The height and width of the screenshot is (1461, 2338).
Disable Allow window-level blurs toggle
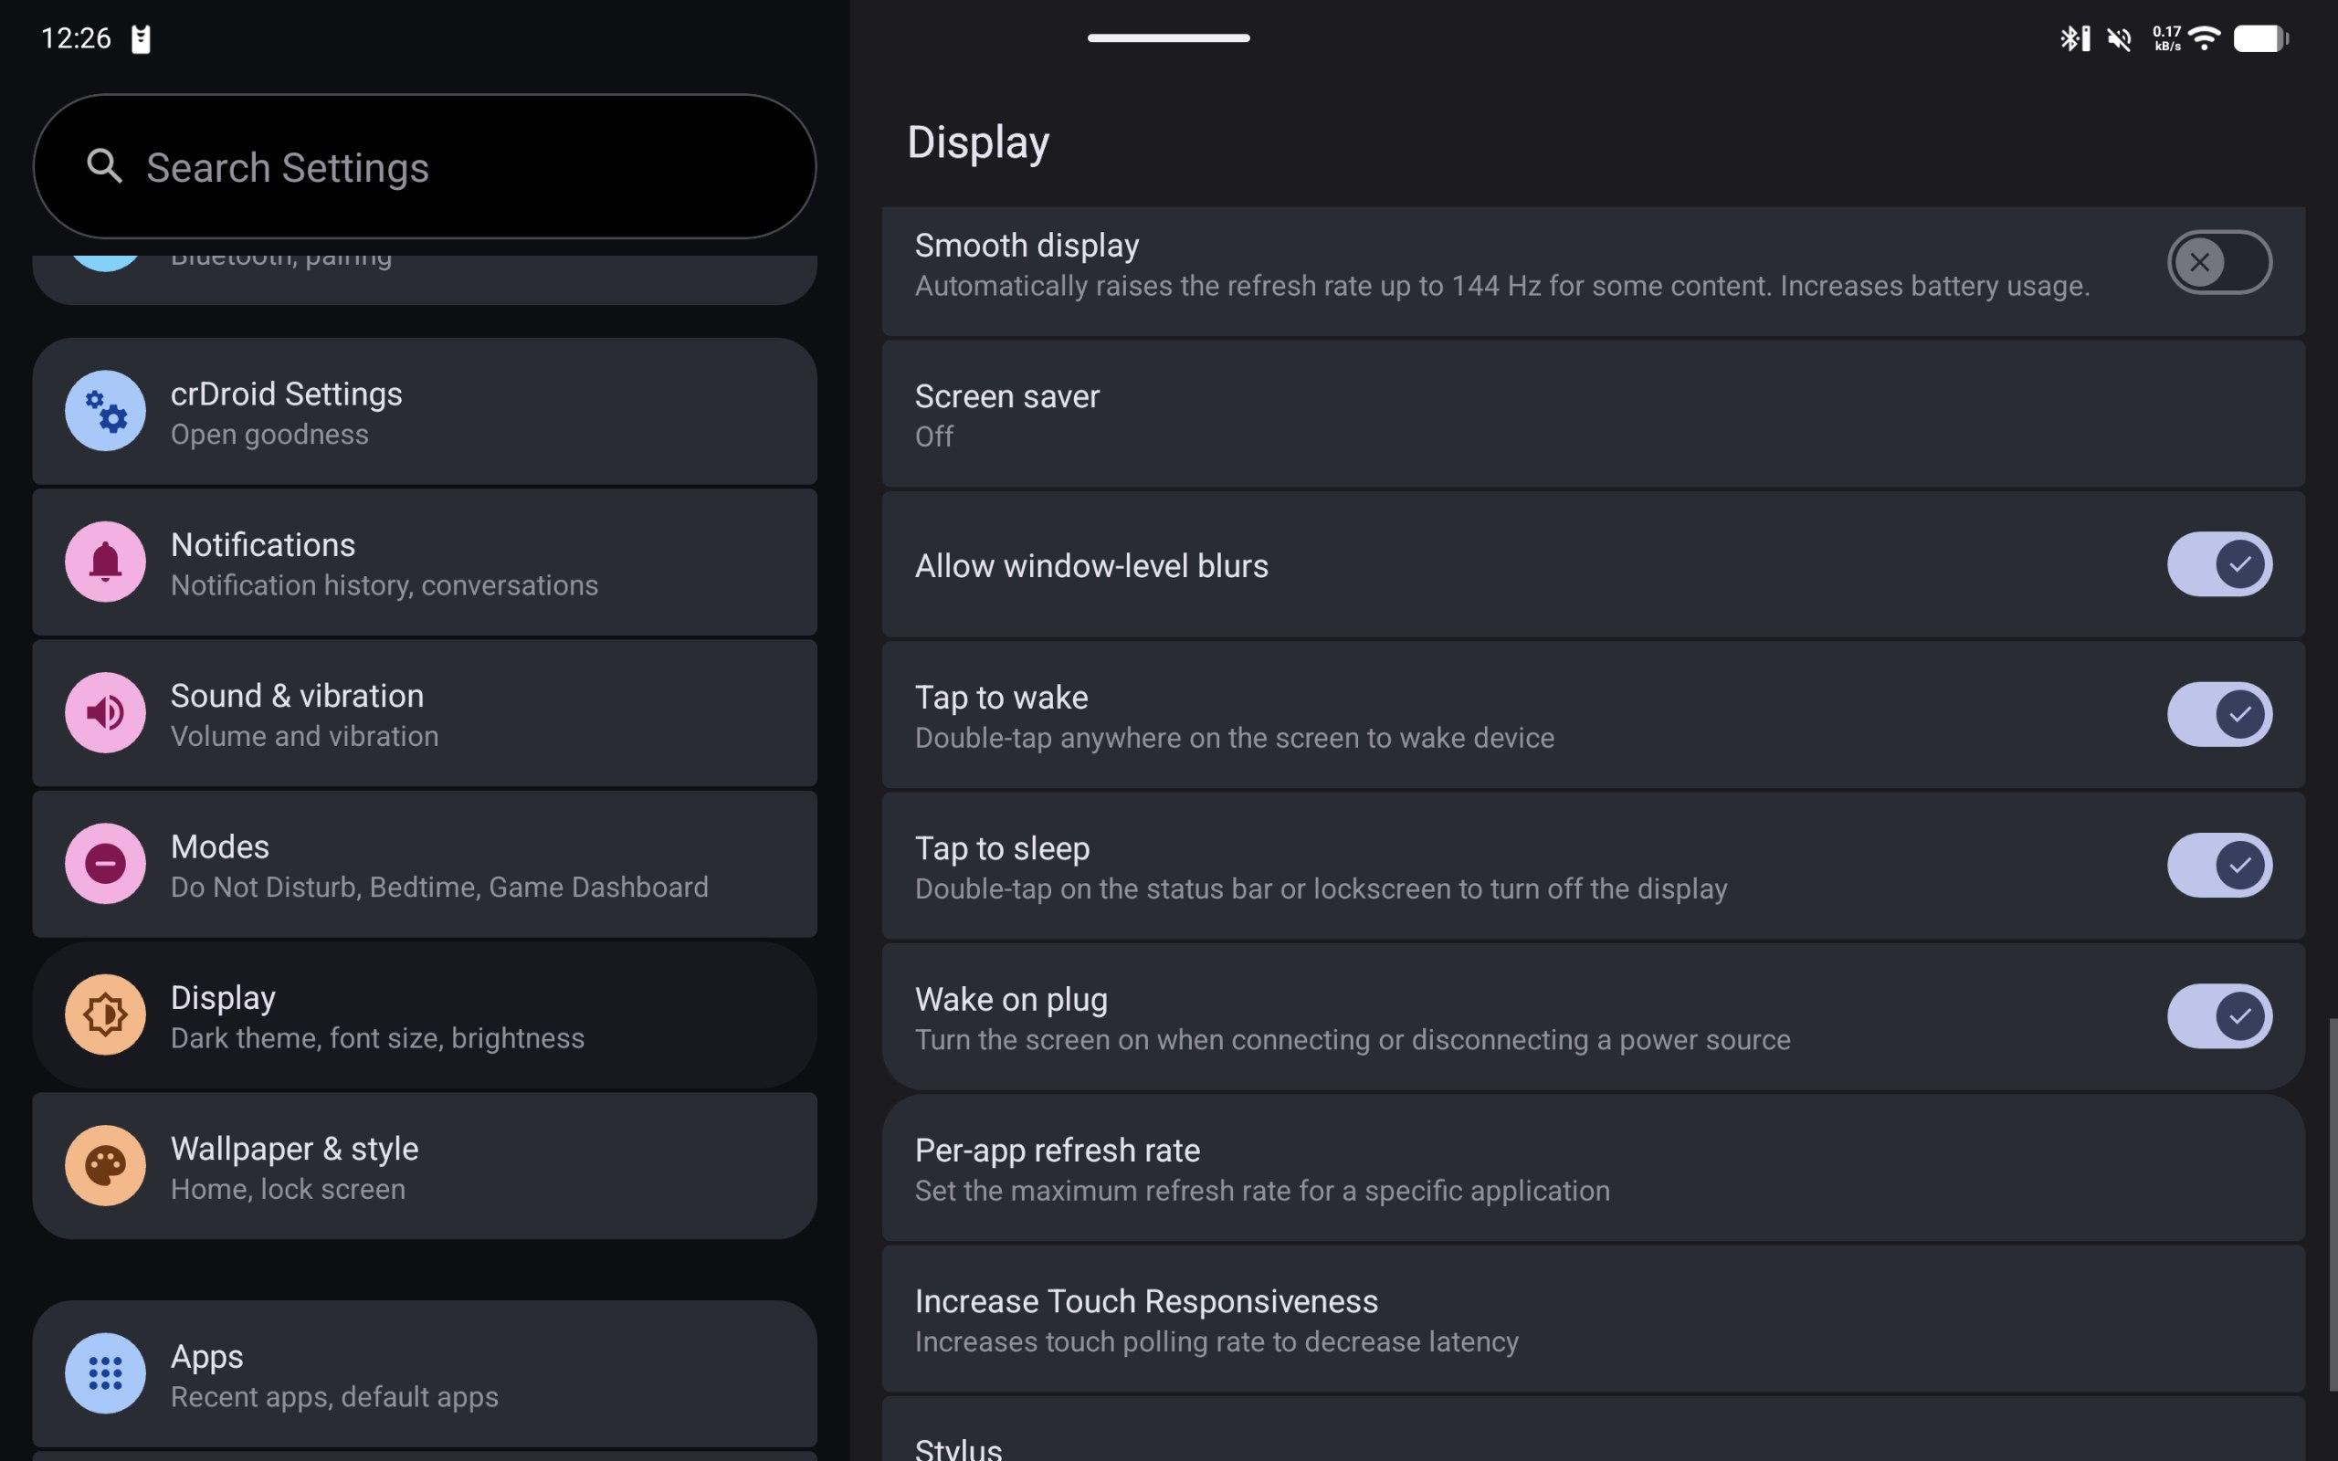click(x=2218, y=564)
